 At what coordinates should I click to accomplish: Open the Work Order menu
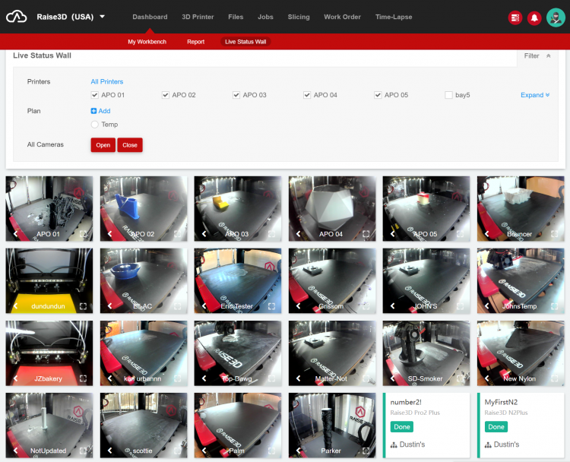(342, 17)
